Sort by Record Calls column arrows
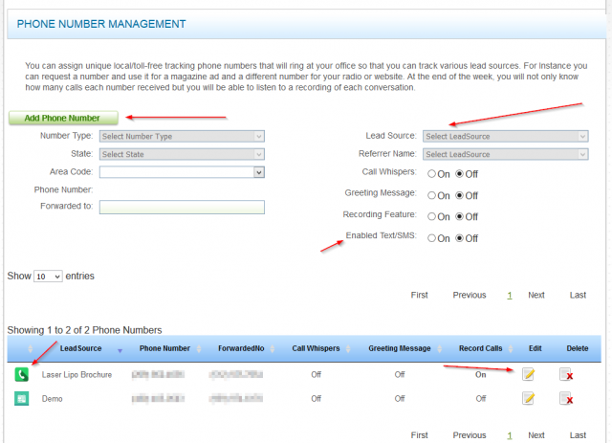Screen dimensions: 612x443 click(511, 348)
